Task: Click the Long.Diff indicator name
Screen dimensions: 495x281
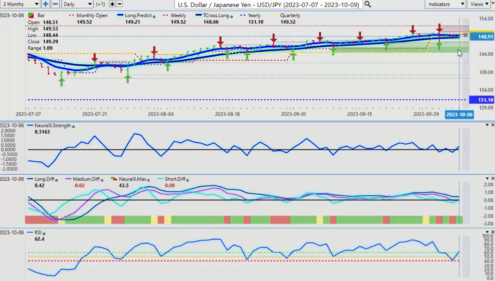Action: click(44, 179)
